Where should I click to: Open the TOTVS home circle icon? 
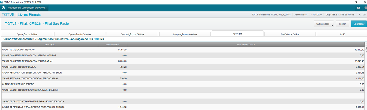[3, 7]
